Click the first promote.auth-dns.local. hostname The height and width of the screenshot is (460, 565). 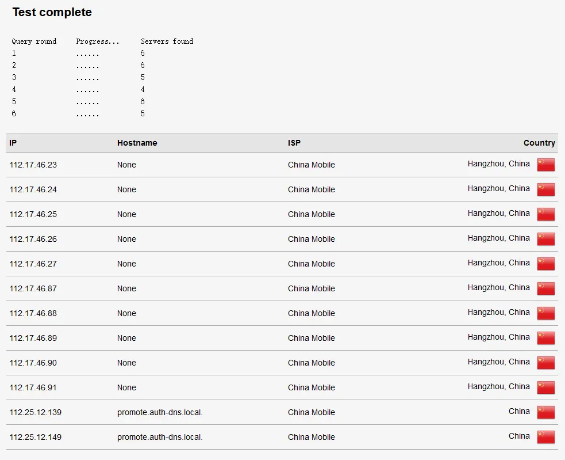click(160, 412)
